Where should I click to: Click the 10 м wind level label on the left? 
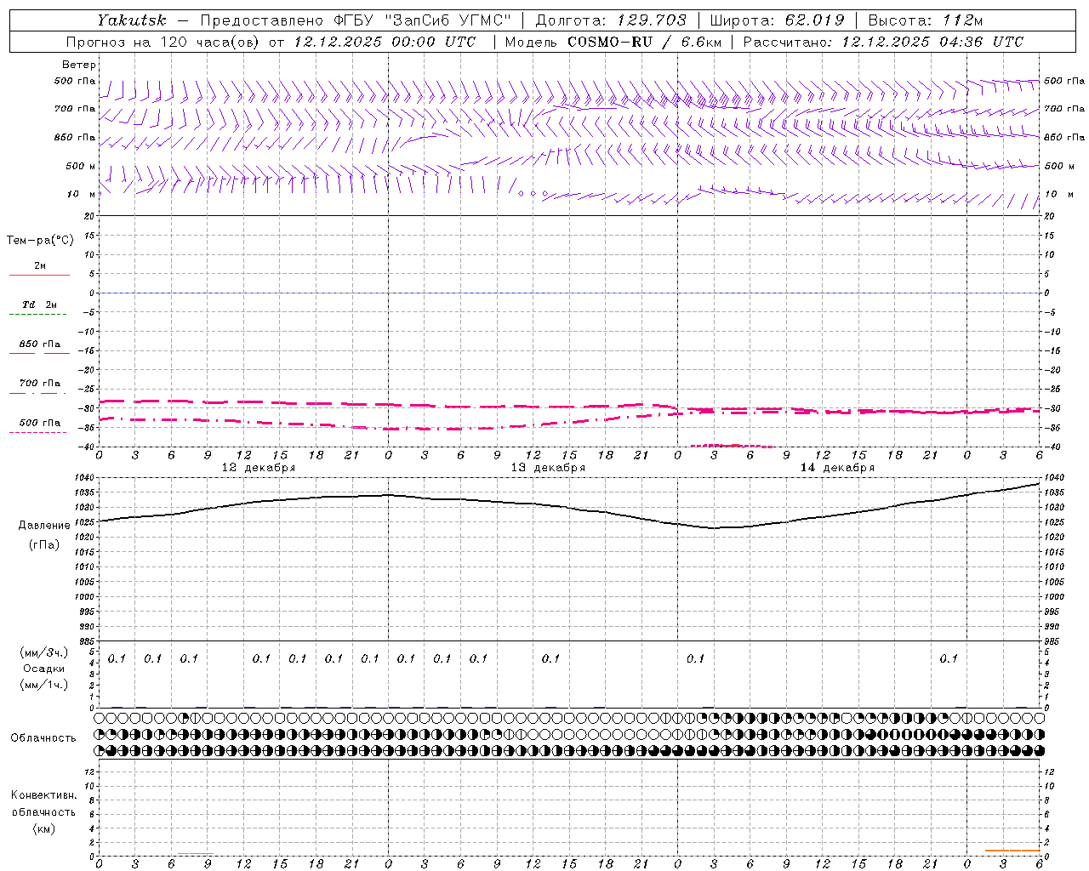pyautogui.click(x=82, y=194)
